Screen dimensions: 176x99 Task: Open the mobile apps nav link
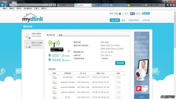[x=134, y=20]
